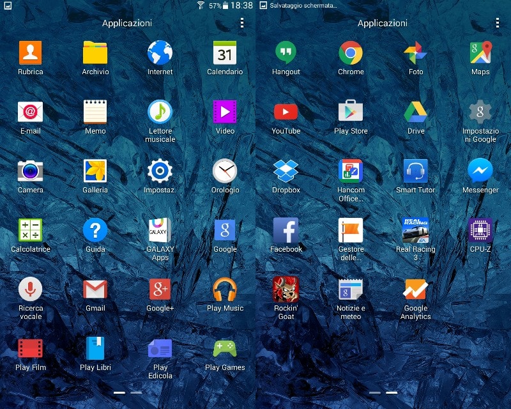Open the Gmail app

pos(95,289)
